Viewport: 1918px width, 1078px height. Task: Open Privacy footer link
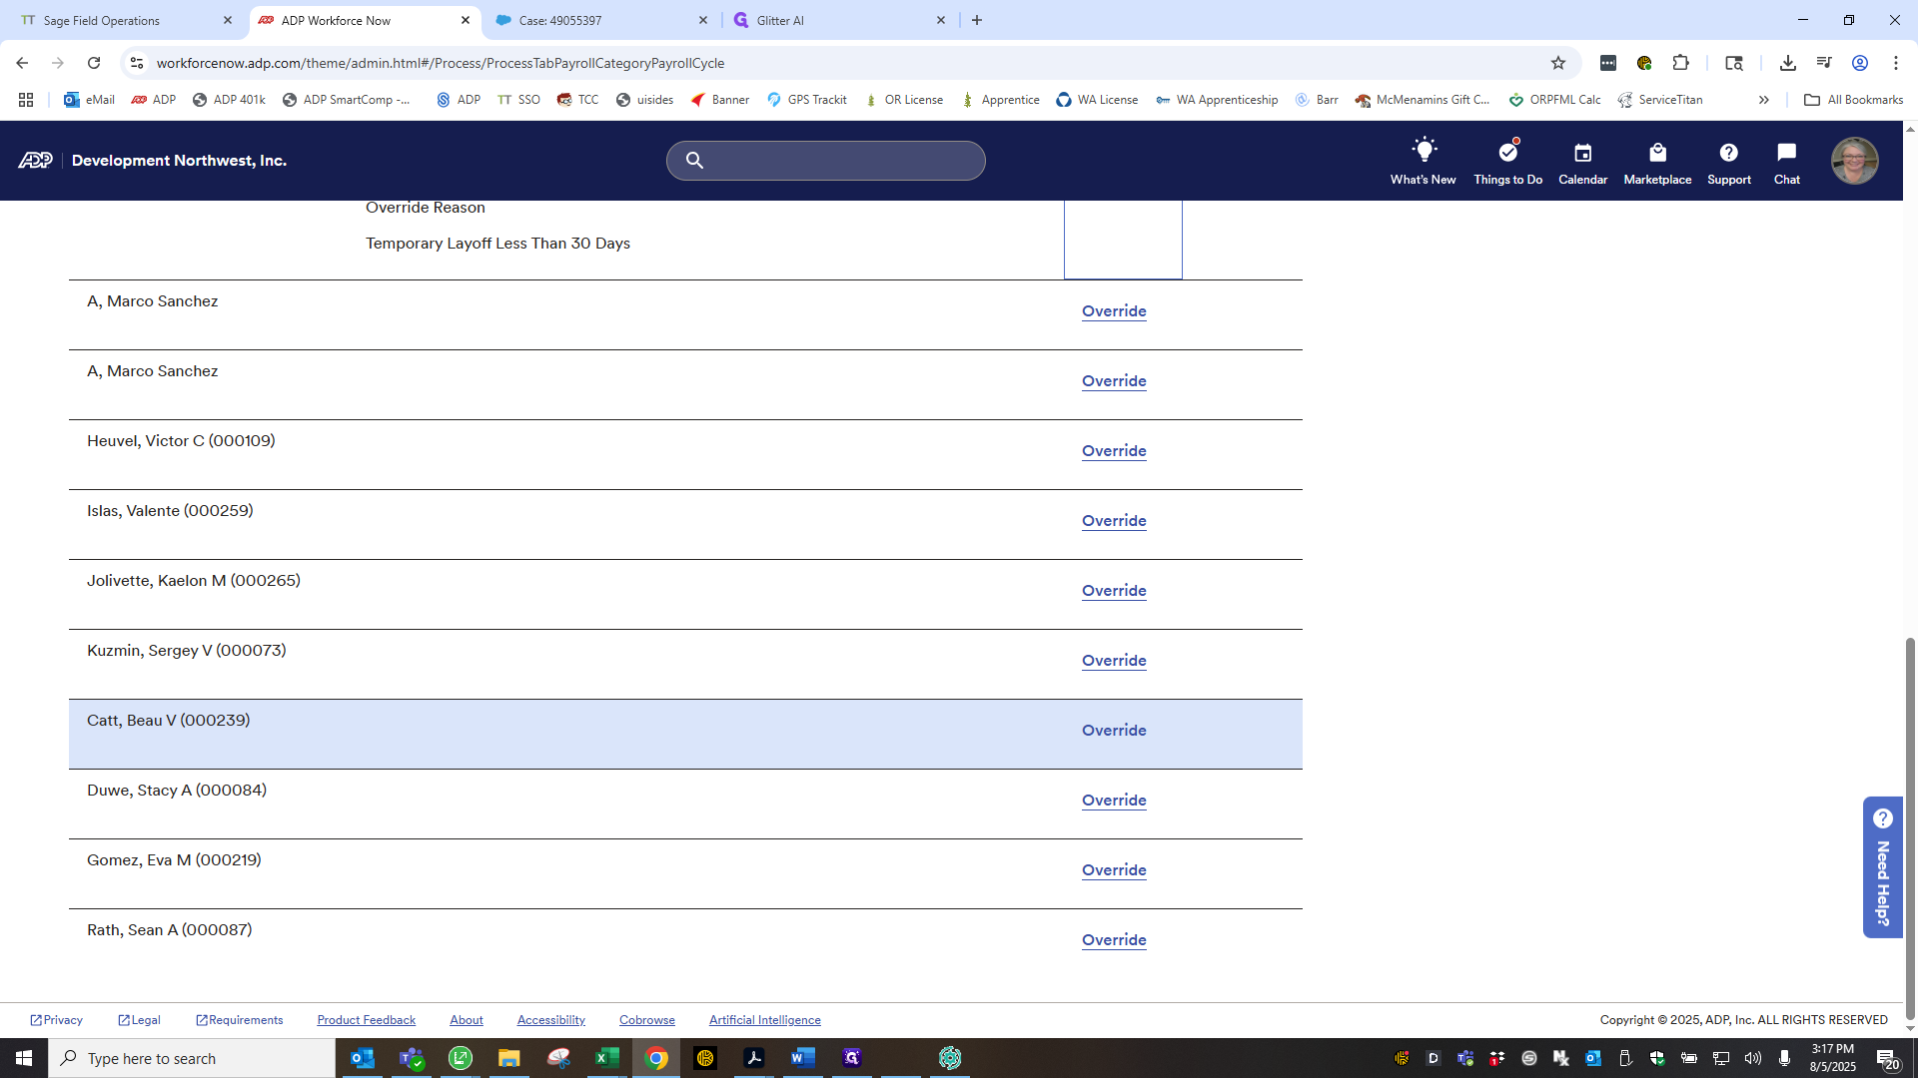click(57, 1020)
